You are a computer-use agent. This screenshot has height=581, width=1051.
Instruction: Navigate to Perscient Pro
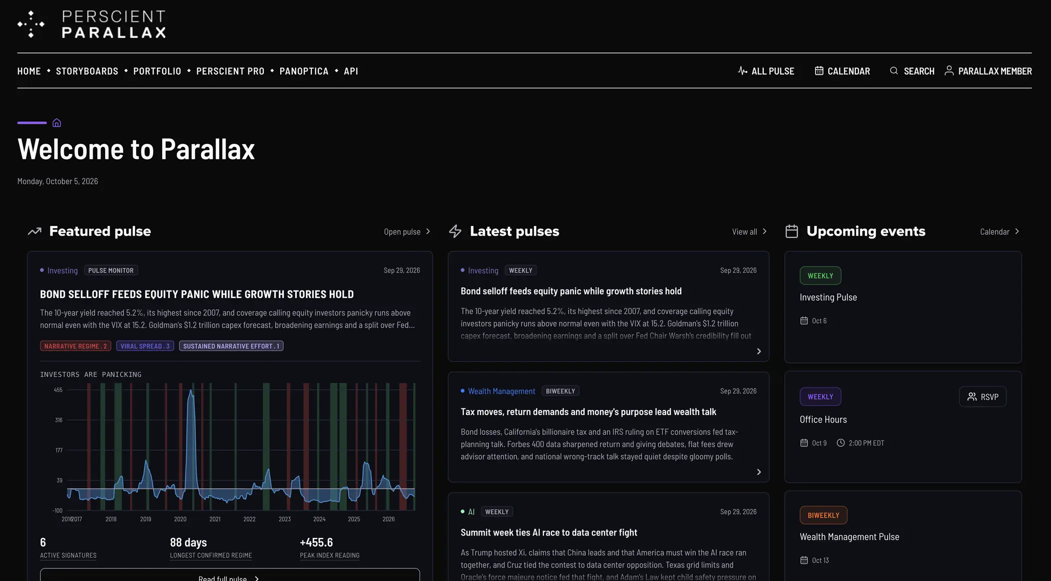(230, 71)
